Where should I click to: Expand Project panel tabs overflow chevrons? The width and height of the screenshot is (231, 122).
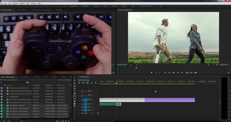click(x=71, y=77)
